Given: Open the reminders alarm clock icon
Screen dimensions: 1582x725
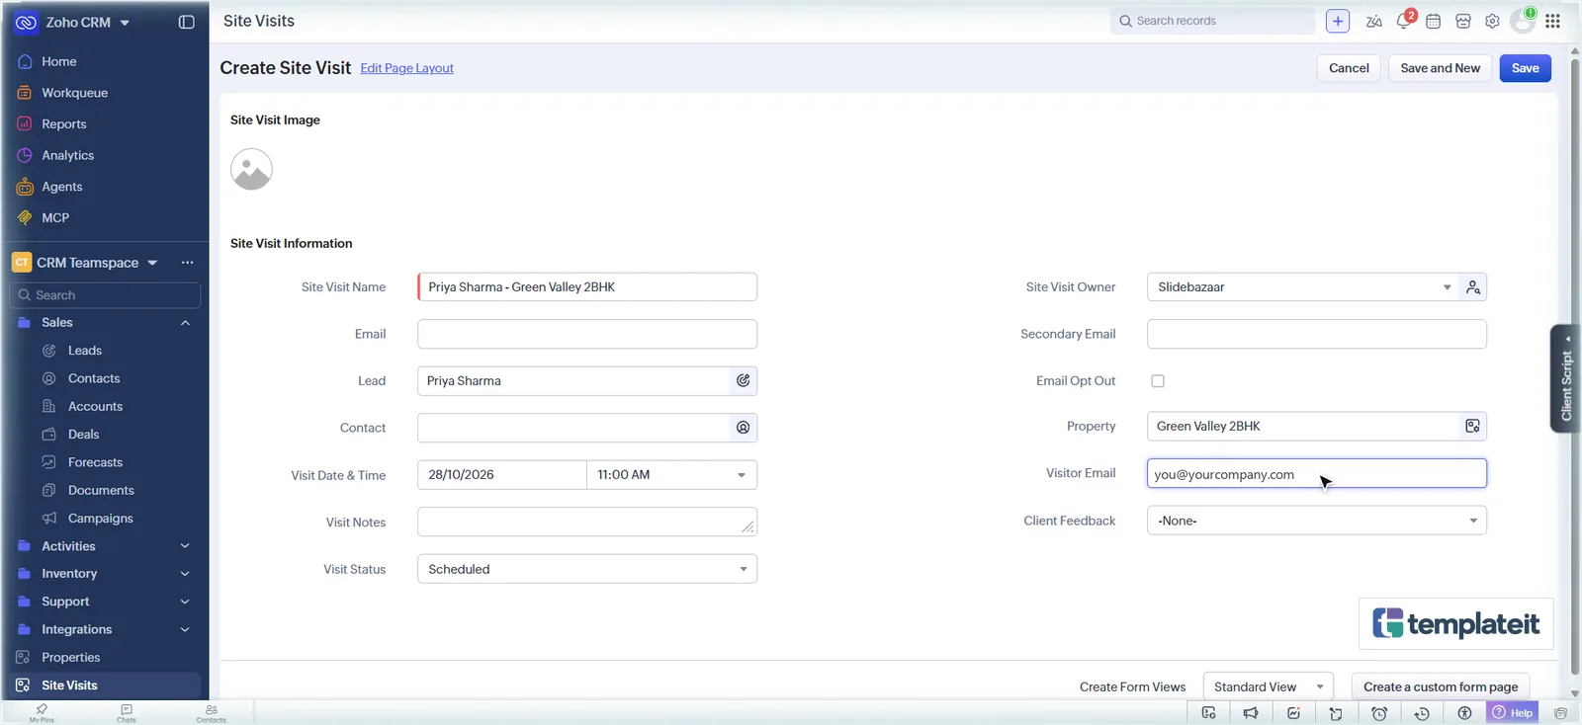Looking at the screenshot, I should [x=1379, y=713].
